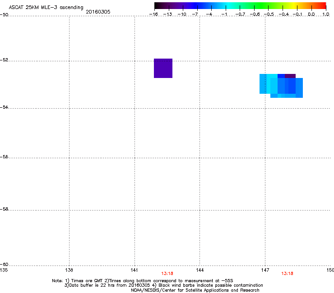Click the longitude label 147

(x=265, y=270)
